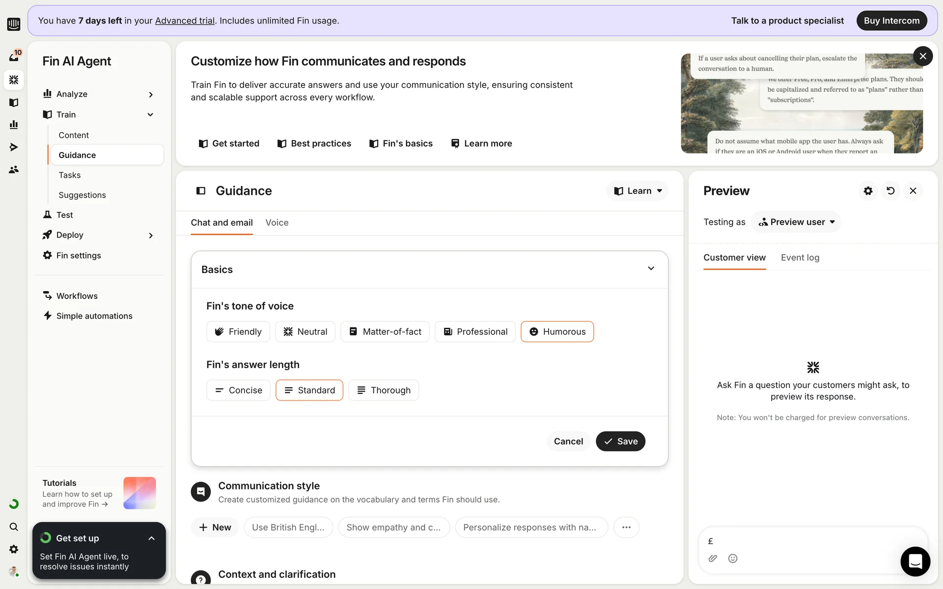Click the preview settings gear icon
943x589 pixels.
[x=868, y=191]
